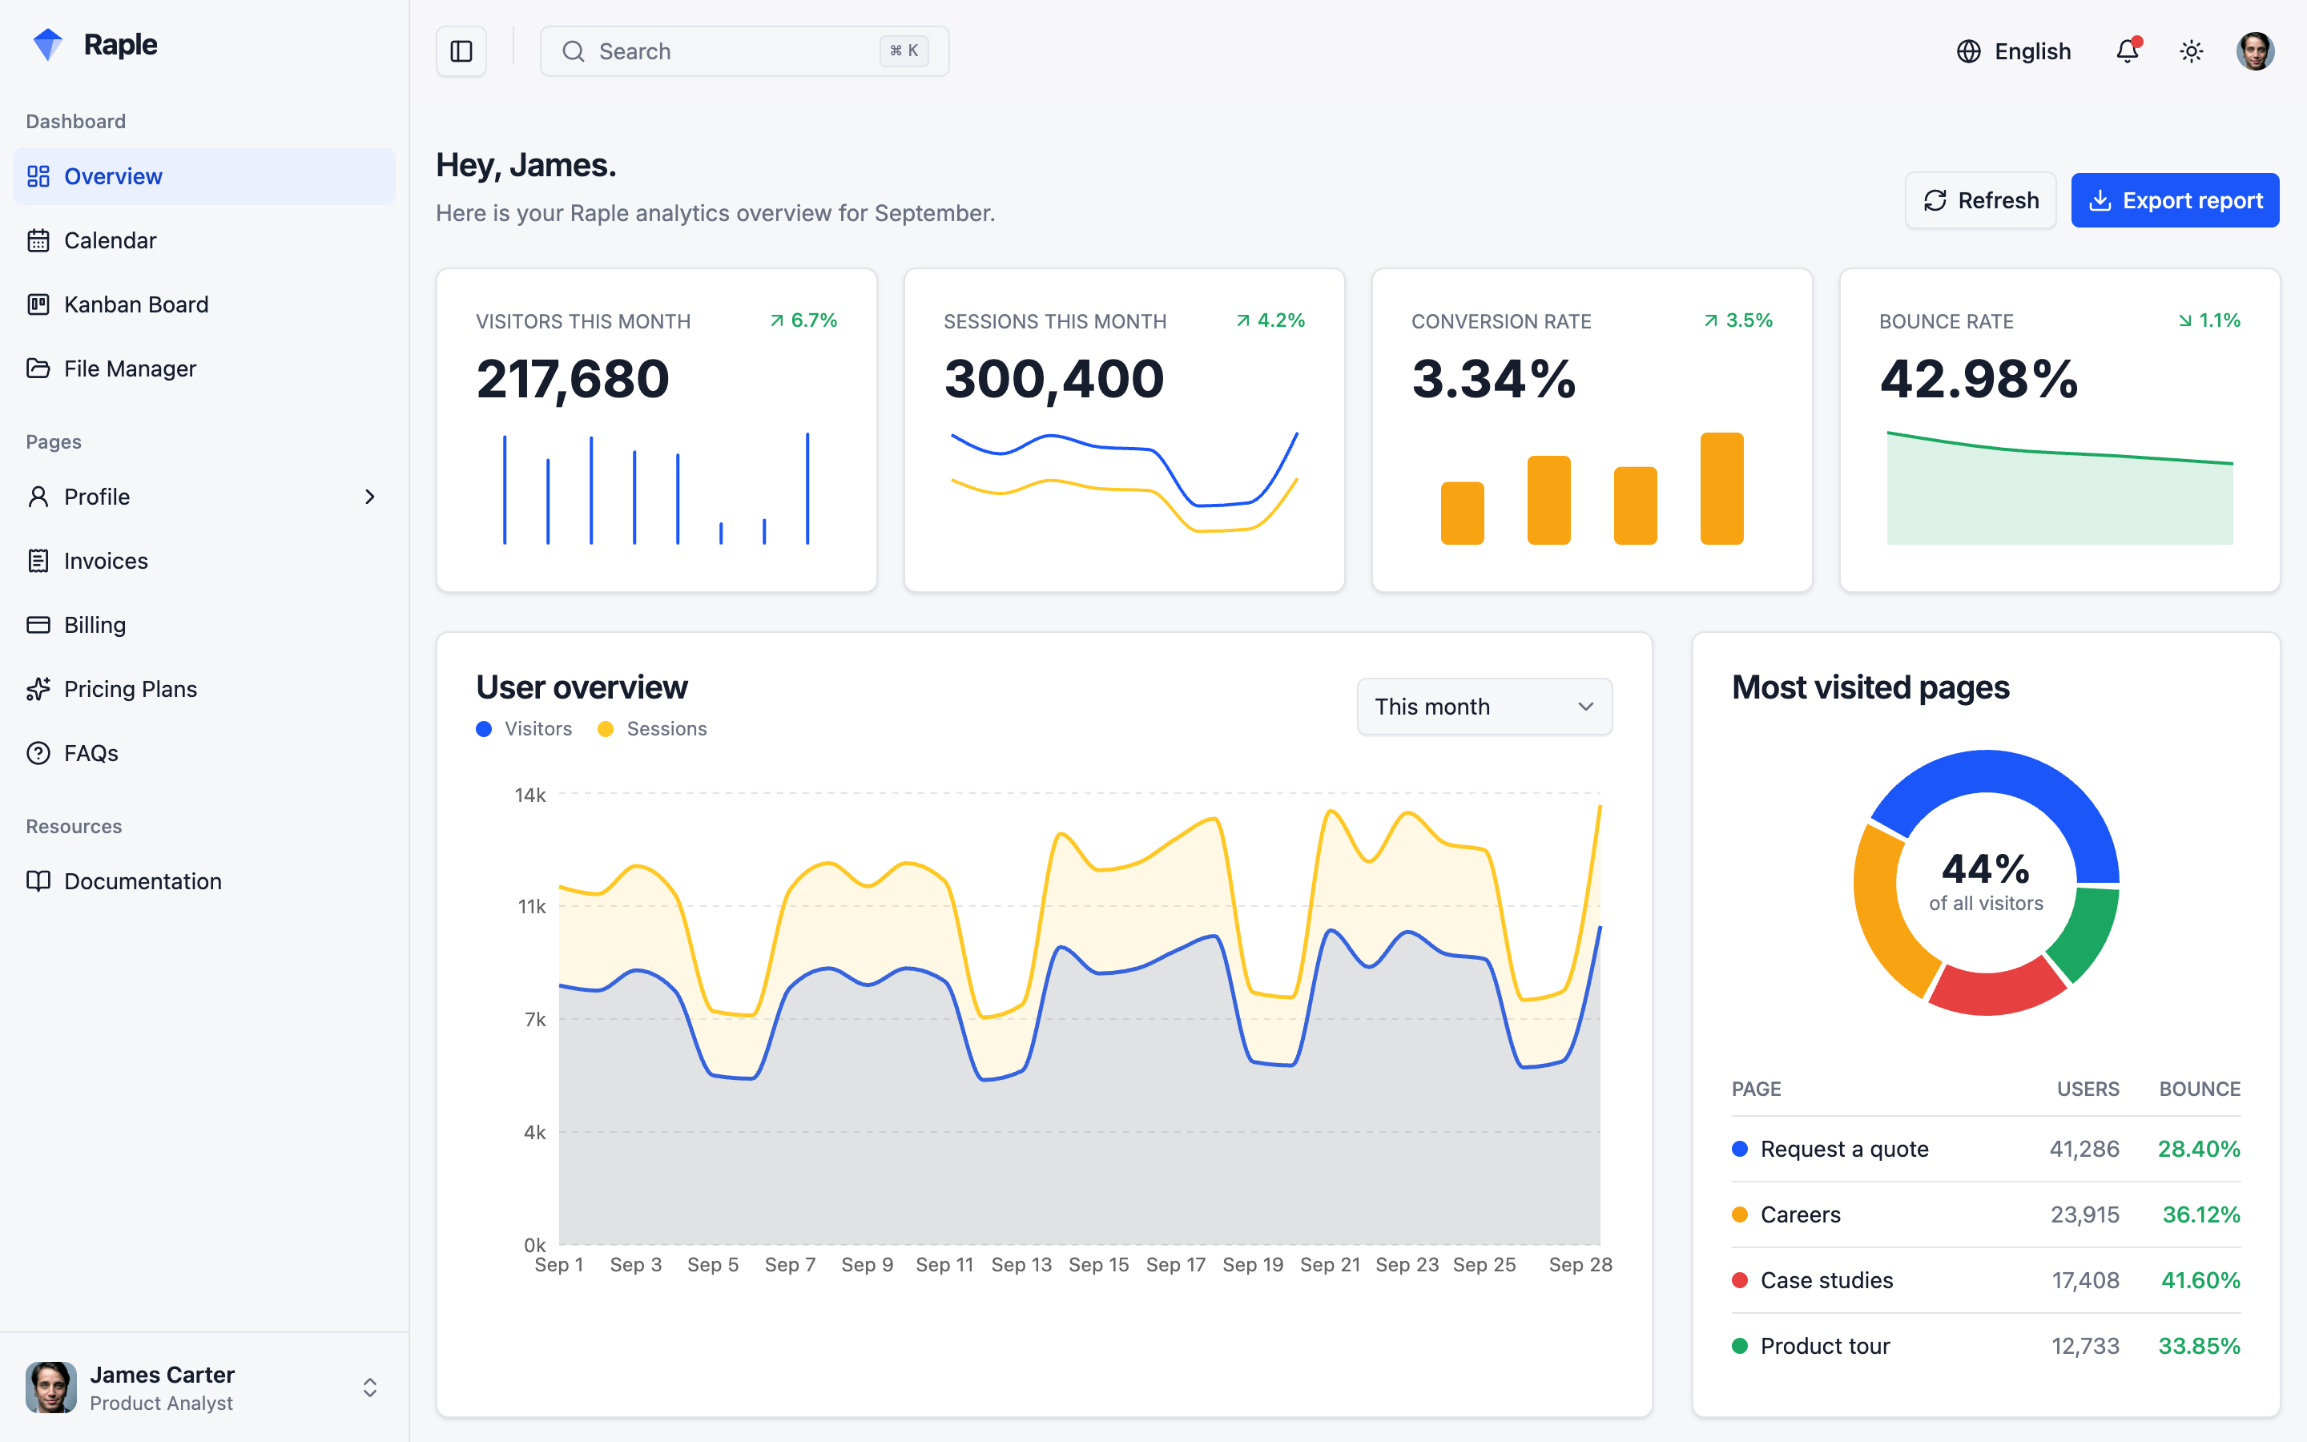Click the Kanban Board icon
Screen dimensions: 2307x1442
38,304
